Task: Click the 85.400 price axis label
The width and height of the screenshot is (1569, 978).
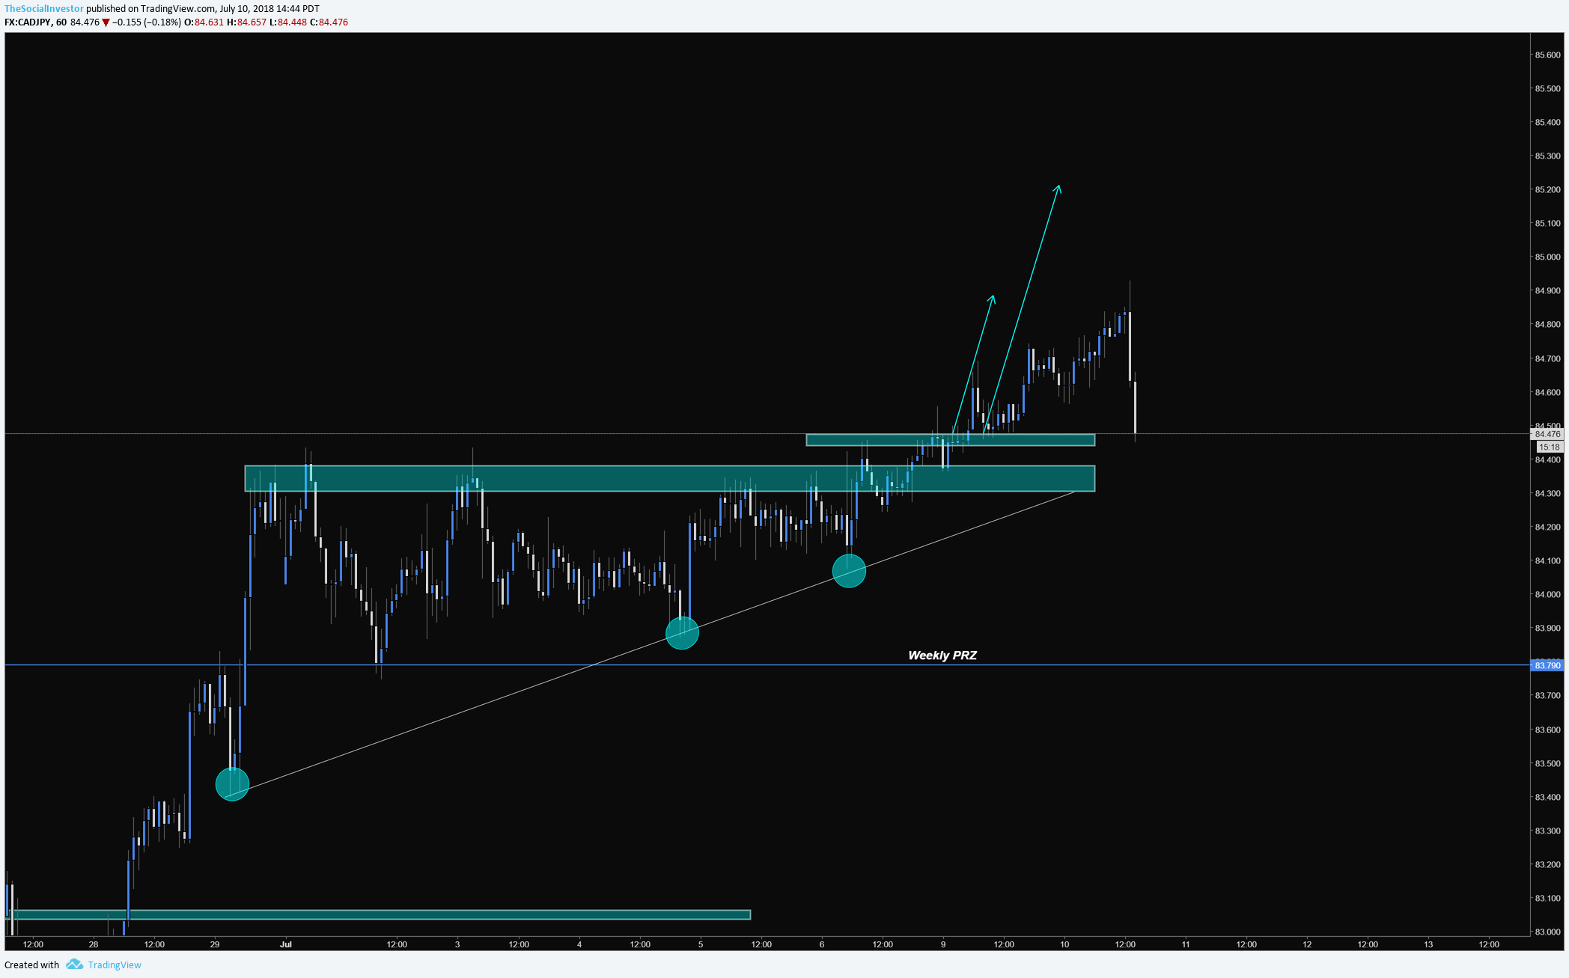Action: tap(1547, 123)
